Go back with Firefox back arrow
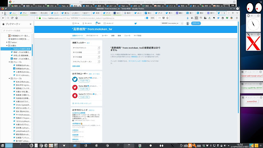The height and width of the screenshot is (148, 263). 3,18
